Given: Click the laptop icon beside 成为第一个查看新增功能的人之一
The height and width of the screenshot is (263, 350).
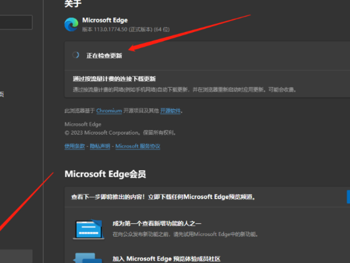Looking at the screenshot, I should click(89, 229).
